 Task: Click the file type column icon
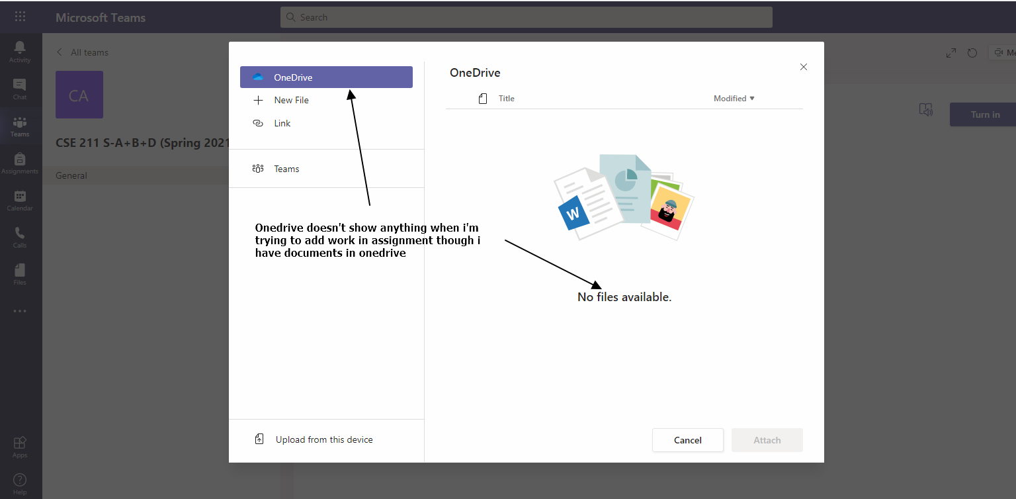(x=483, y=99)
